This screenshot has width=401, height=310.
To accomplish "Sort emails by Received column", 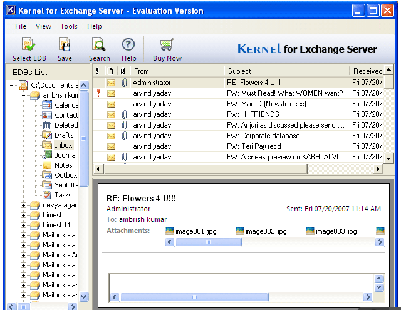I will (x=367, y=71).
